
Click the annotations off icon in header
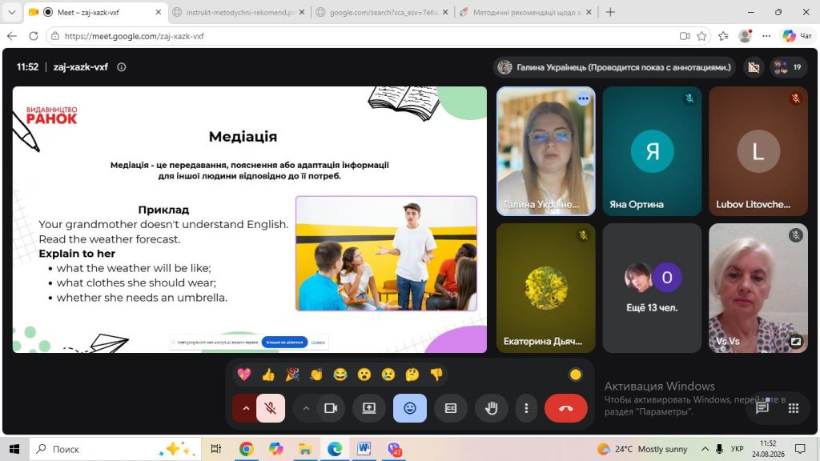pos(754,67)
